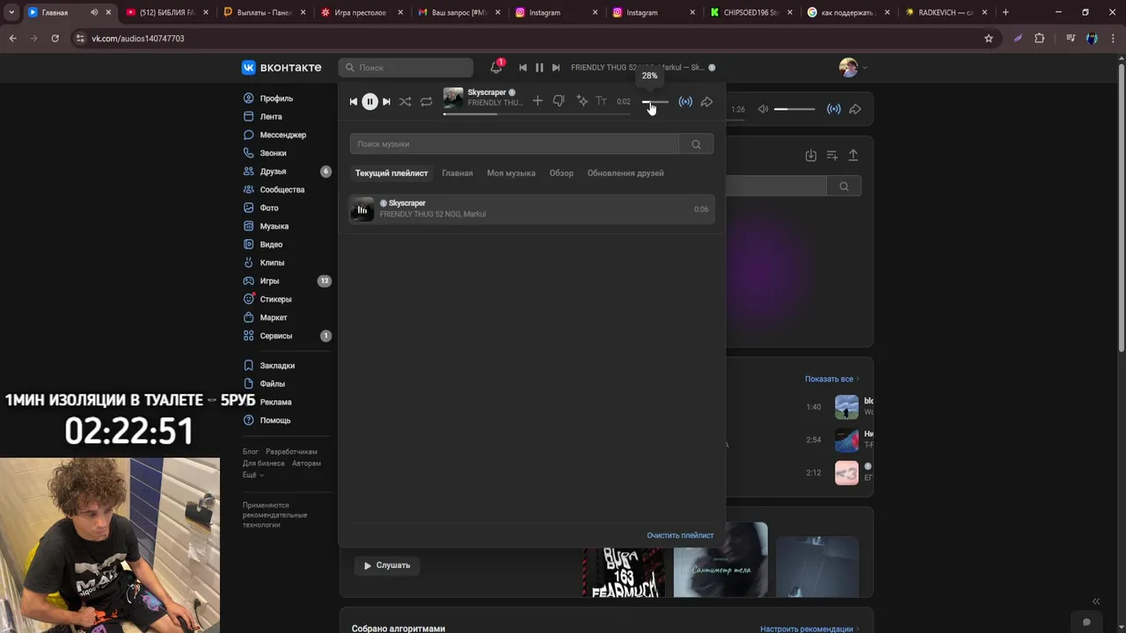
Task: Toggle status broadcast in popup player
Action: point(685,102)
